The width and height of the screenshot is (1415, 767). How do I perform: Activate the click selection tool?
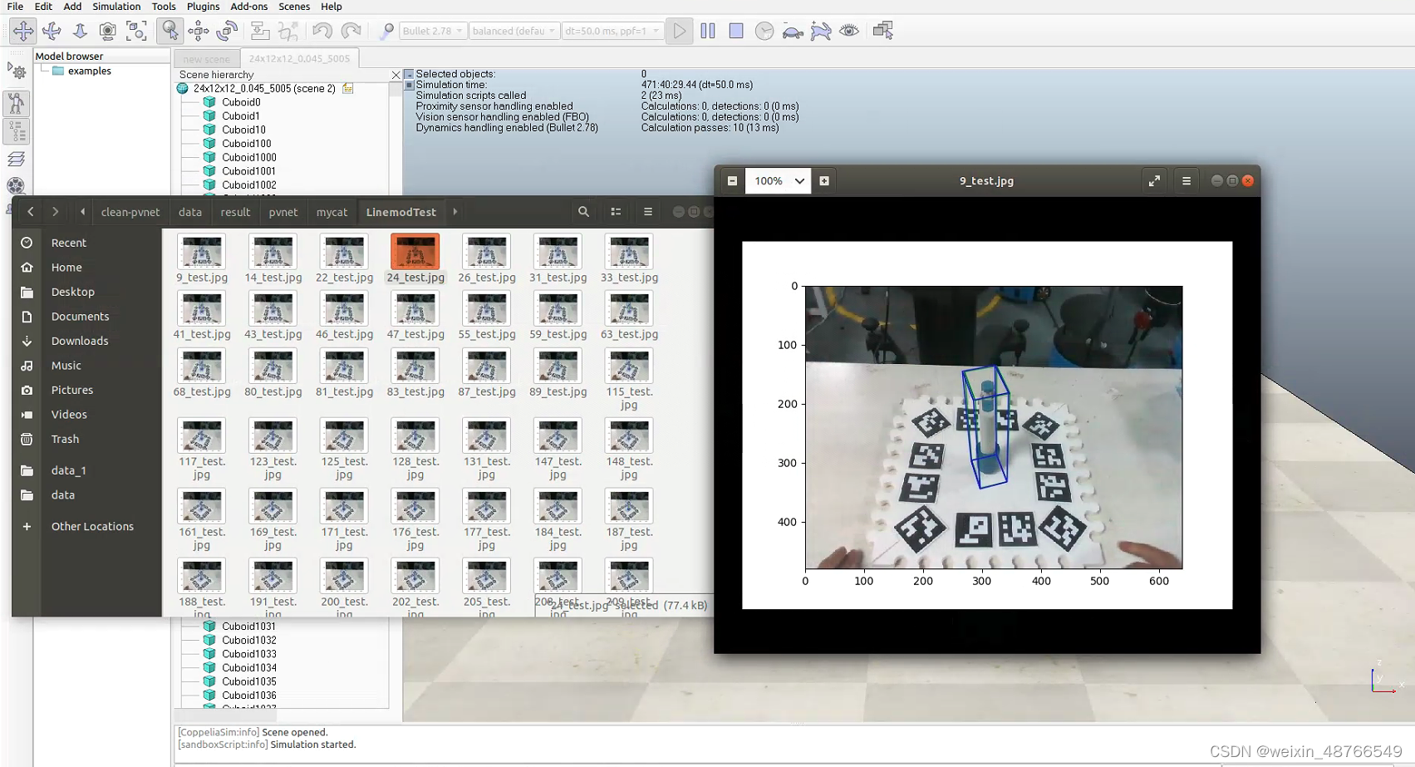pyautogui.click(x=170, y=31)
